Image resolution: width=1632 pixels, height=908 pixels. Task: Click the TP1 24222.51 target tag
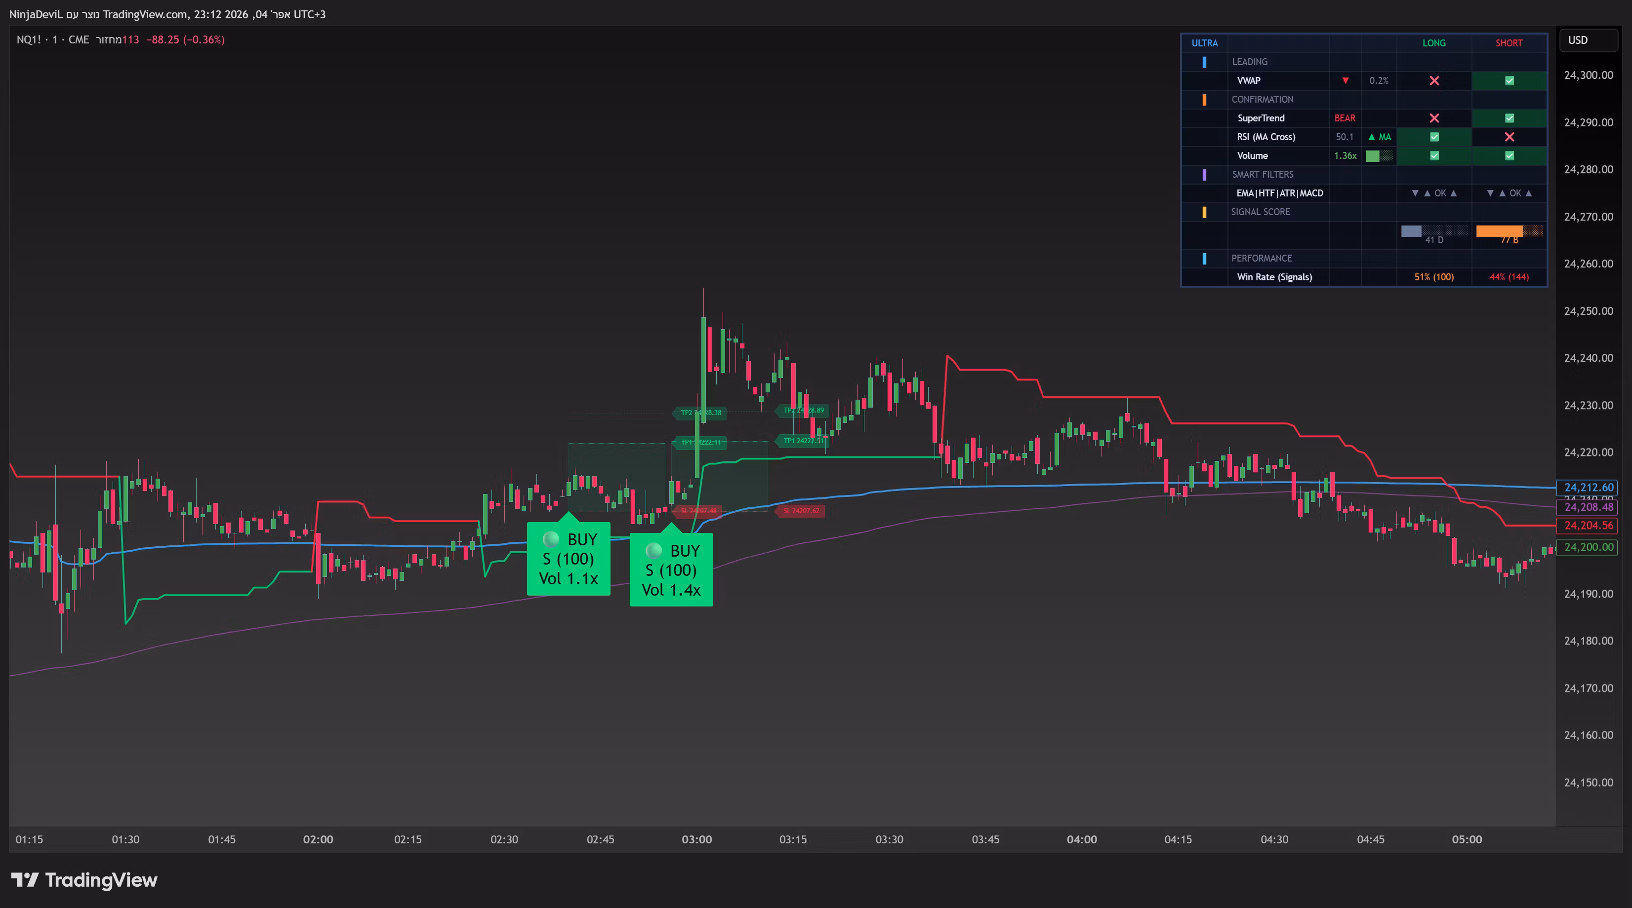[803, 440]
